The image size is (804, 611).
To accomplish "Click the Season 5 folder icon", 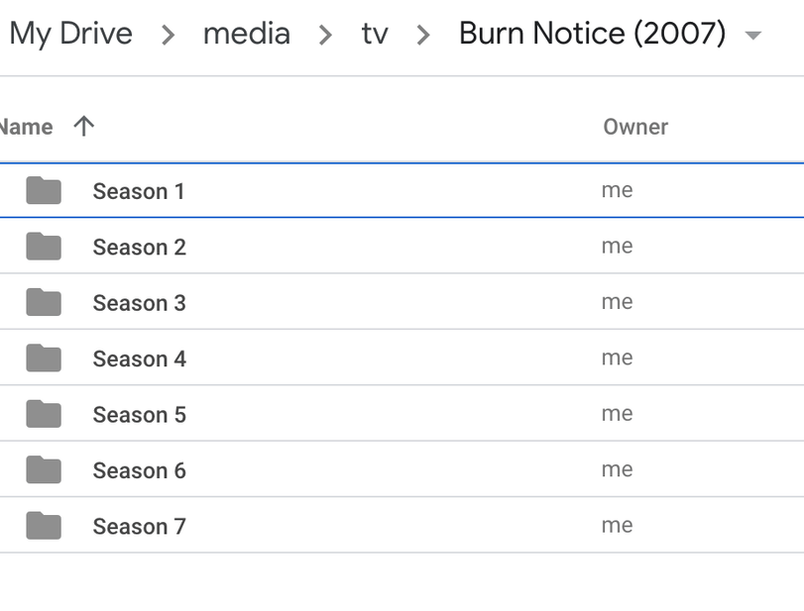I will pos(44,414).
